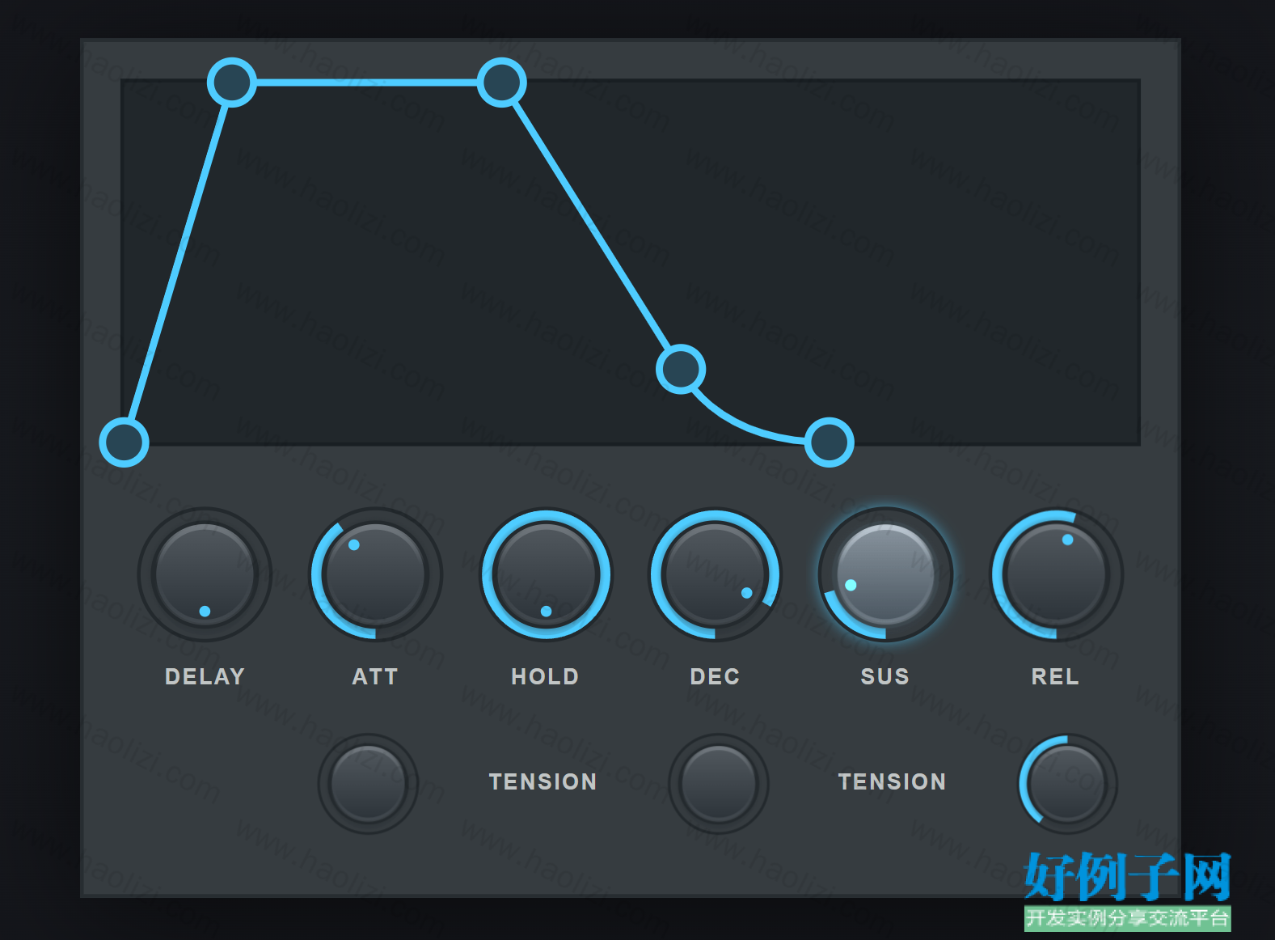
Task: Click the attack tension knob below ATT
Action: [x=368, y=783]
